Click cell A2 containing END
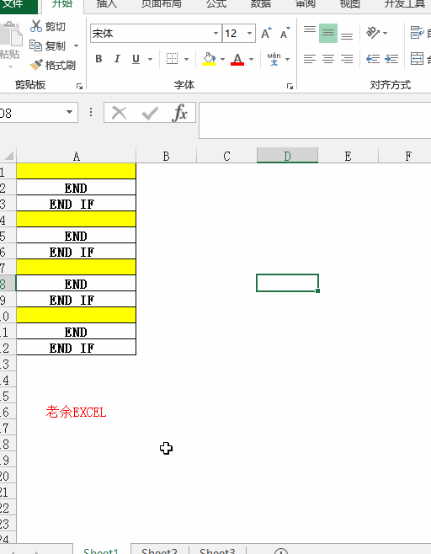 point(77,188)
